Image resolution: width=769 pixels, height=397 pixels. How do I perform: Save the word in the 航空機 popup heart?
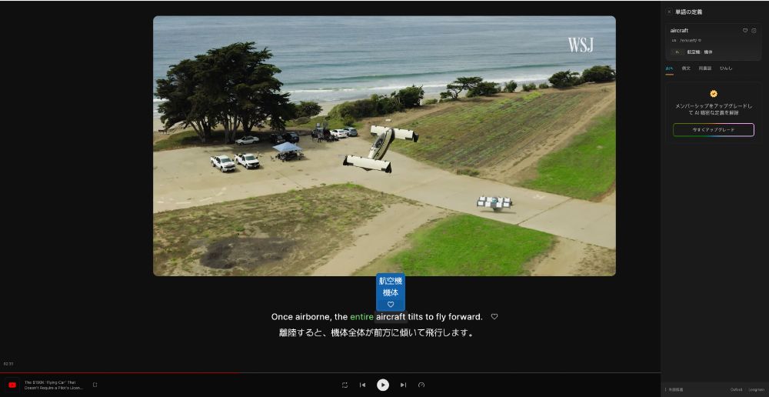click(x=391, y=305)
